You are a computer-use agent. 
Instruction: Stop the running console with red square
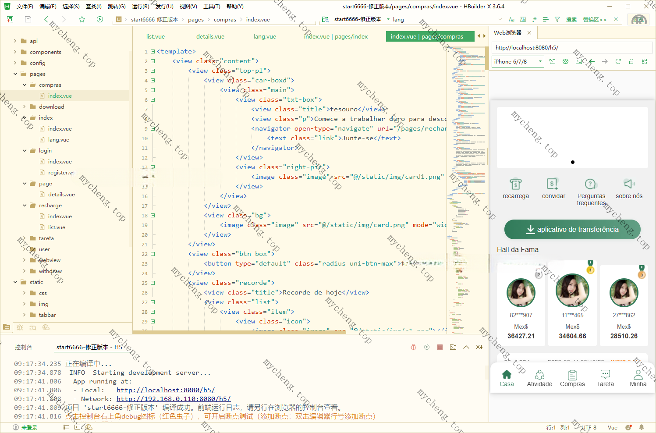[440, 347]
